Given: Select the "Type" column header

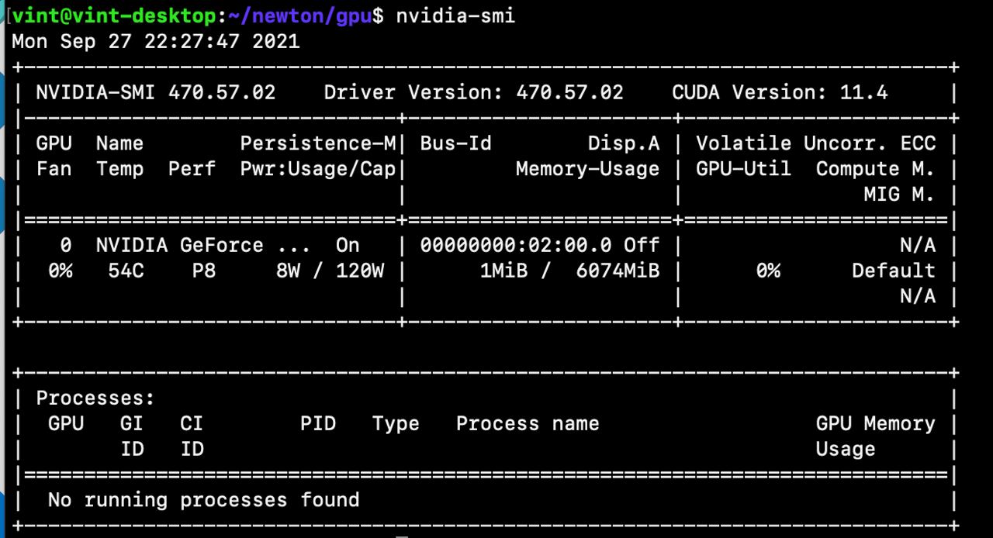Looking at the screenshot, I should click(396, 424).
